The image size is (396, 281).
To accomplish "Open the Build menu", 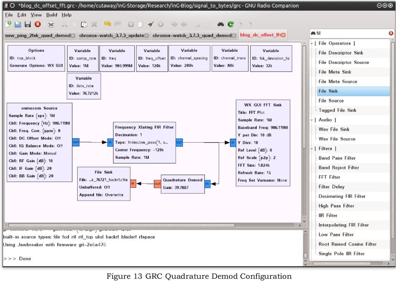I will [x=51, y=15].
